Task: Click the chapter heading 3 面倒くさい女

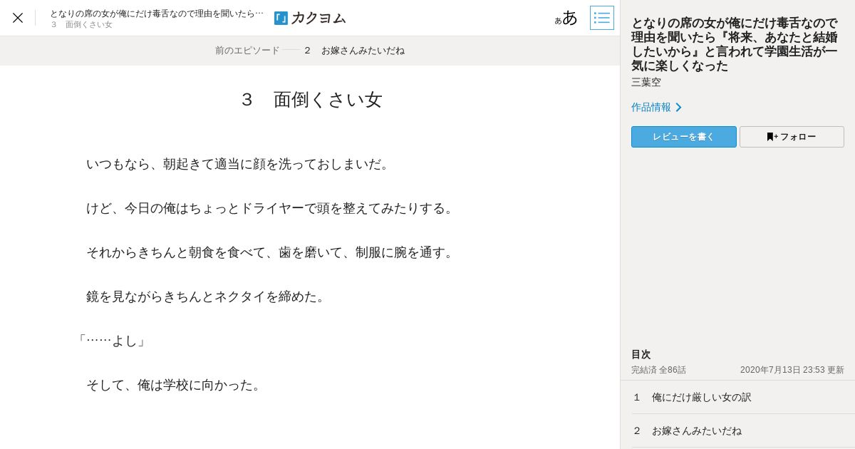Action: pos(311,100)
